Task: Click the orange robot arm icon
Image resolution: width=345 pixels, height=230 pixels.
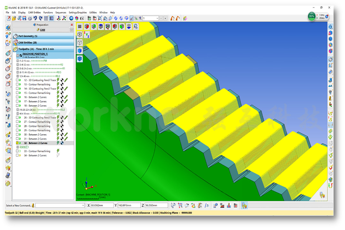Action: pyautogui.click(x=172, y=18)
